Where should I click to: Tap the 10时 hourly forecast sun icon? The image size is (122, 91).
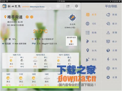coord(8,78)
